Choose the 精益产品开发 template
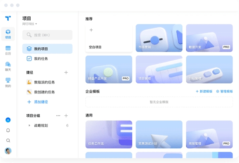 point(109,70)
